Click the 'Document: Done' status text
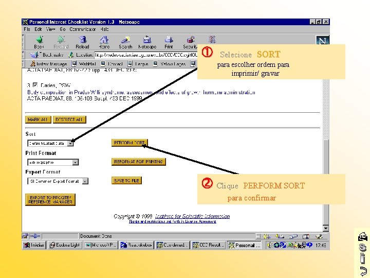 tap(96, 236)
